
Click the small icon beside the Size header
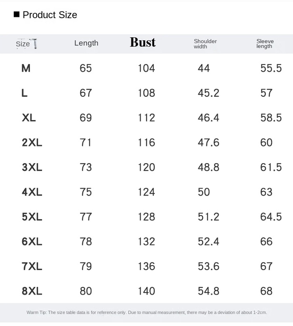coord(35,44)
